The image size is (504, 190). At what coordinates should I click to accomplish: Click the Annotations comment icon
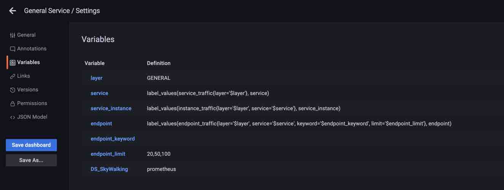pos(13,49)
